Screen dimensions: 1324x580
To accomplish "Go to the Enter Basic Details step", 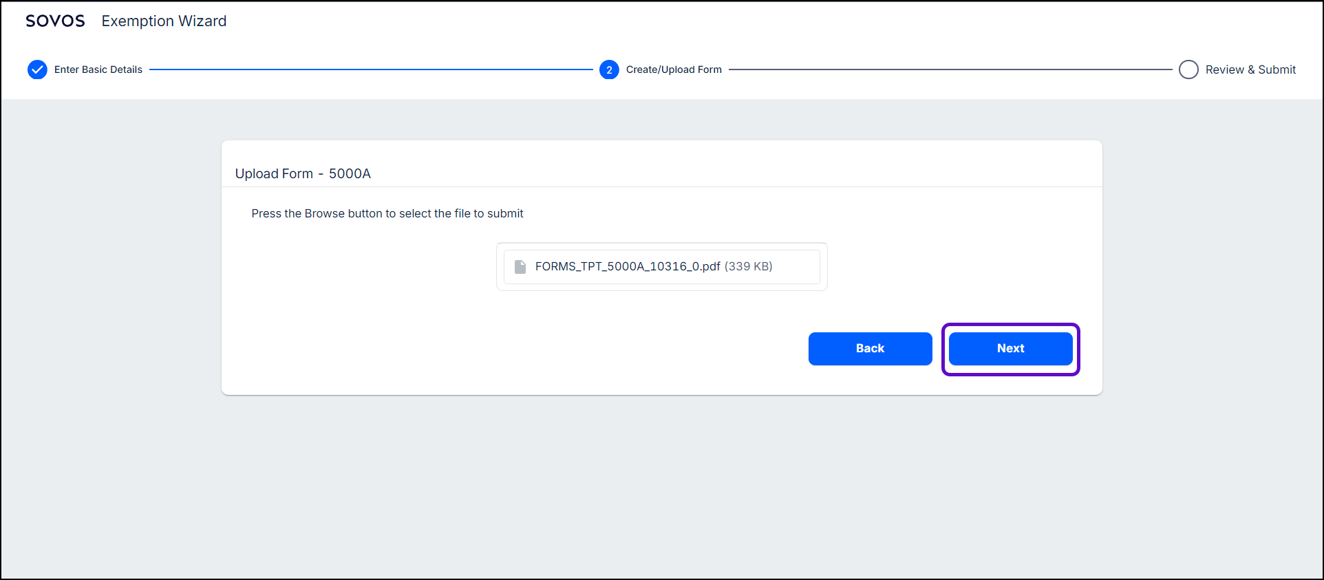I will pyautogui.click(x=98, y=69).
